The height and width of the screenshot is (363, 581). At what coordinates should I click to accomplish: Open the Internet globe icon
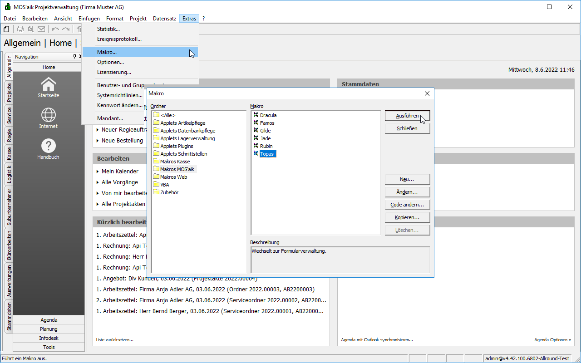49,115
